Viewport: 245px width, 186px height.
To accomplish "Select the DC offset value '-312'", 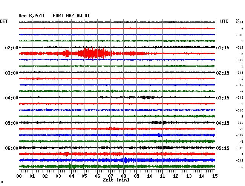I will 239,47.
